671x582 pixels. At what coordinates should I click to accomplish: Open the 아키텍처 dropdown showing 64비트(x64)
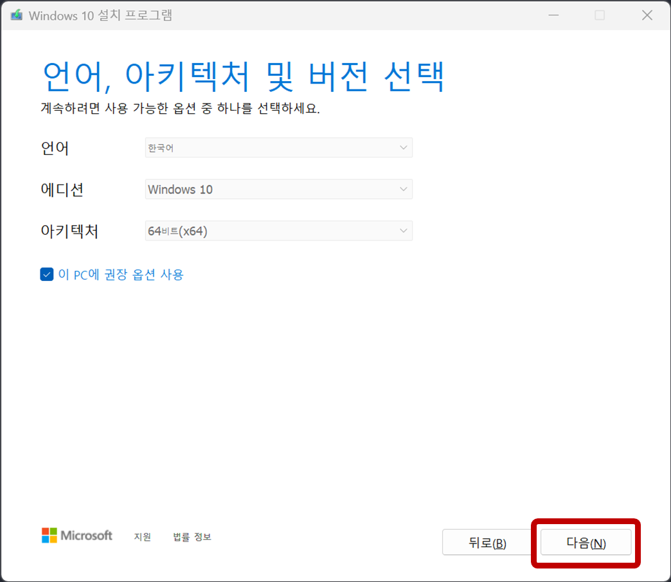pos(278,231)
